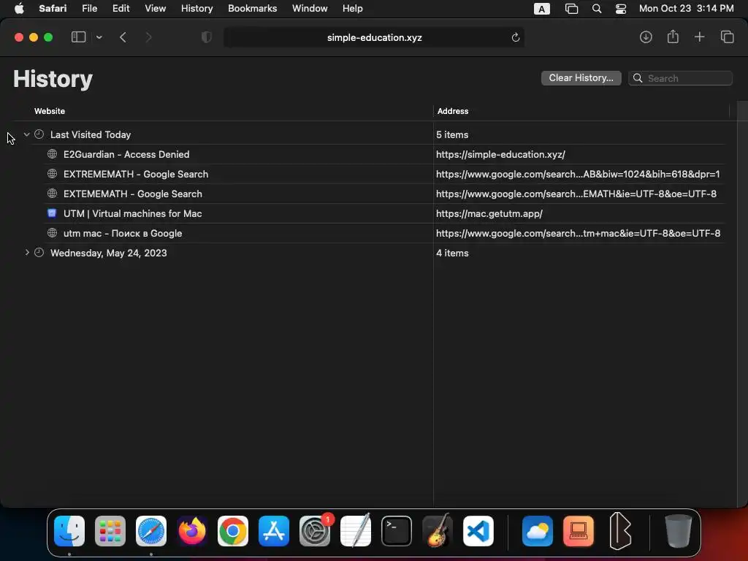The image size is (748, 561).
Task: Show the tab overview icon
Action: 727,37
